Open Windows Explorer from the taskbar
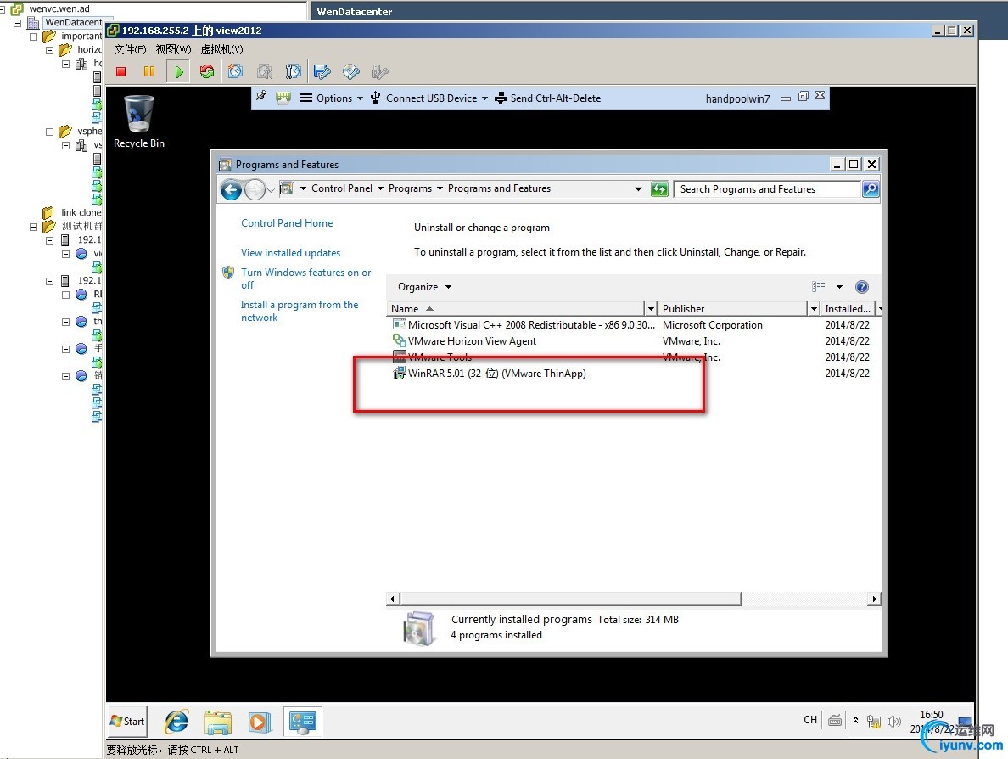 point(218,722)
